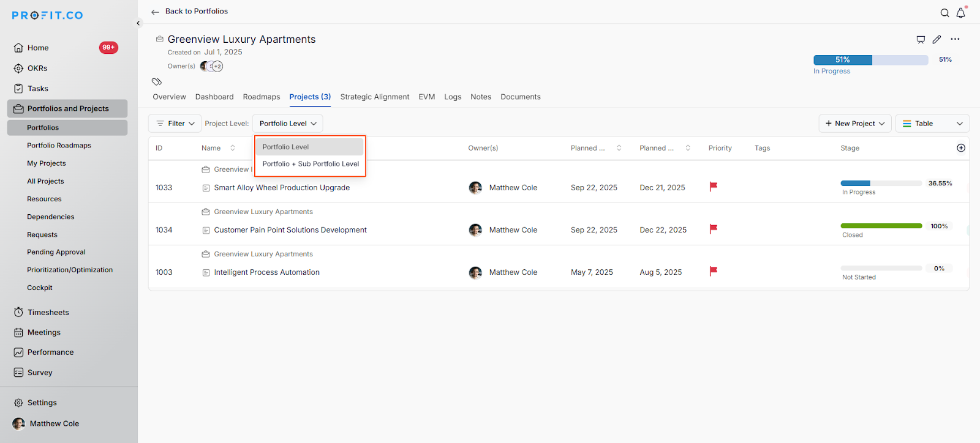This screenshot has width=980, height=443.
Task: Click the add column plus icon
Action: [x=960, y=148]
